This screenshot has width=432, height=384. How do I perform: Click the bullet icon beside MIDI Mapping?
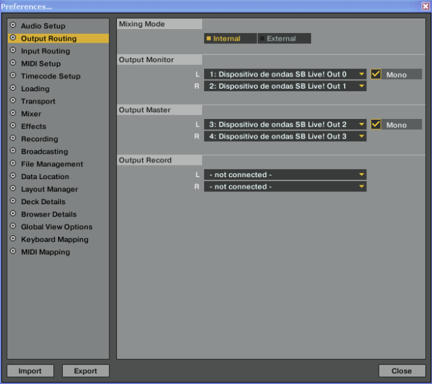point(13,251)
